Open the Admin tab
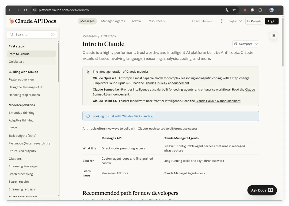 (136, 21)
